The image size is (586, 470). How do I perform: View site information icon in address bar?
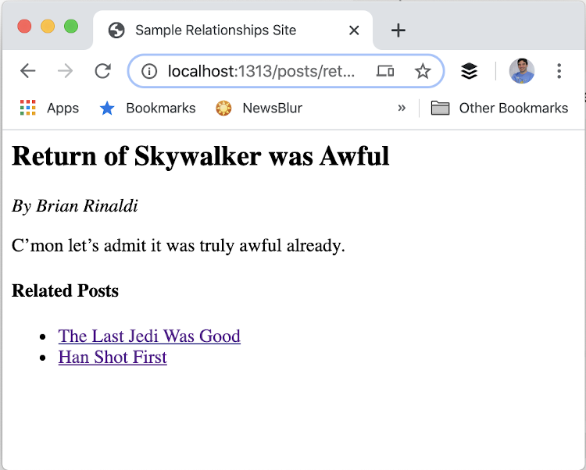(x=149, y=71)
